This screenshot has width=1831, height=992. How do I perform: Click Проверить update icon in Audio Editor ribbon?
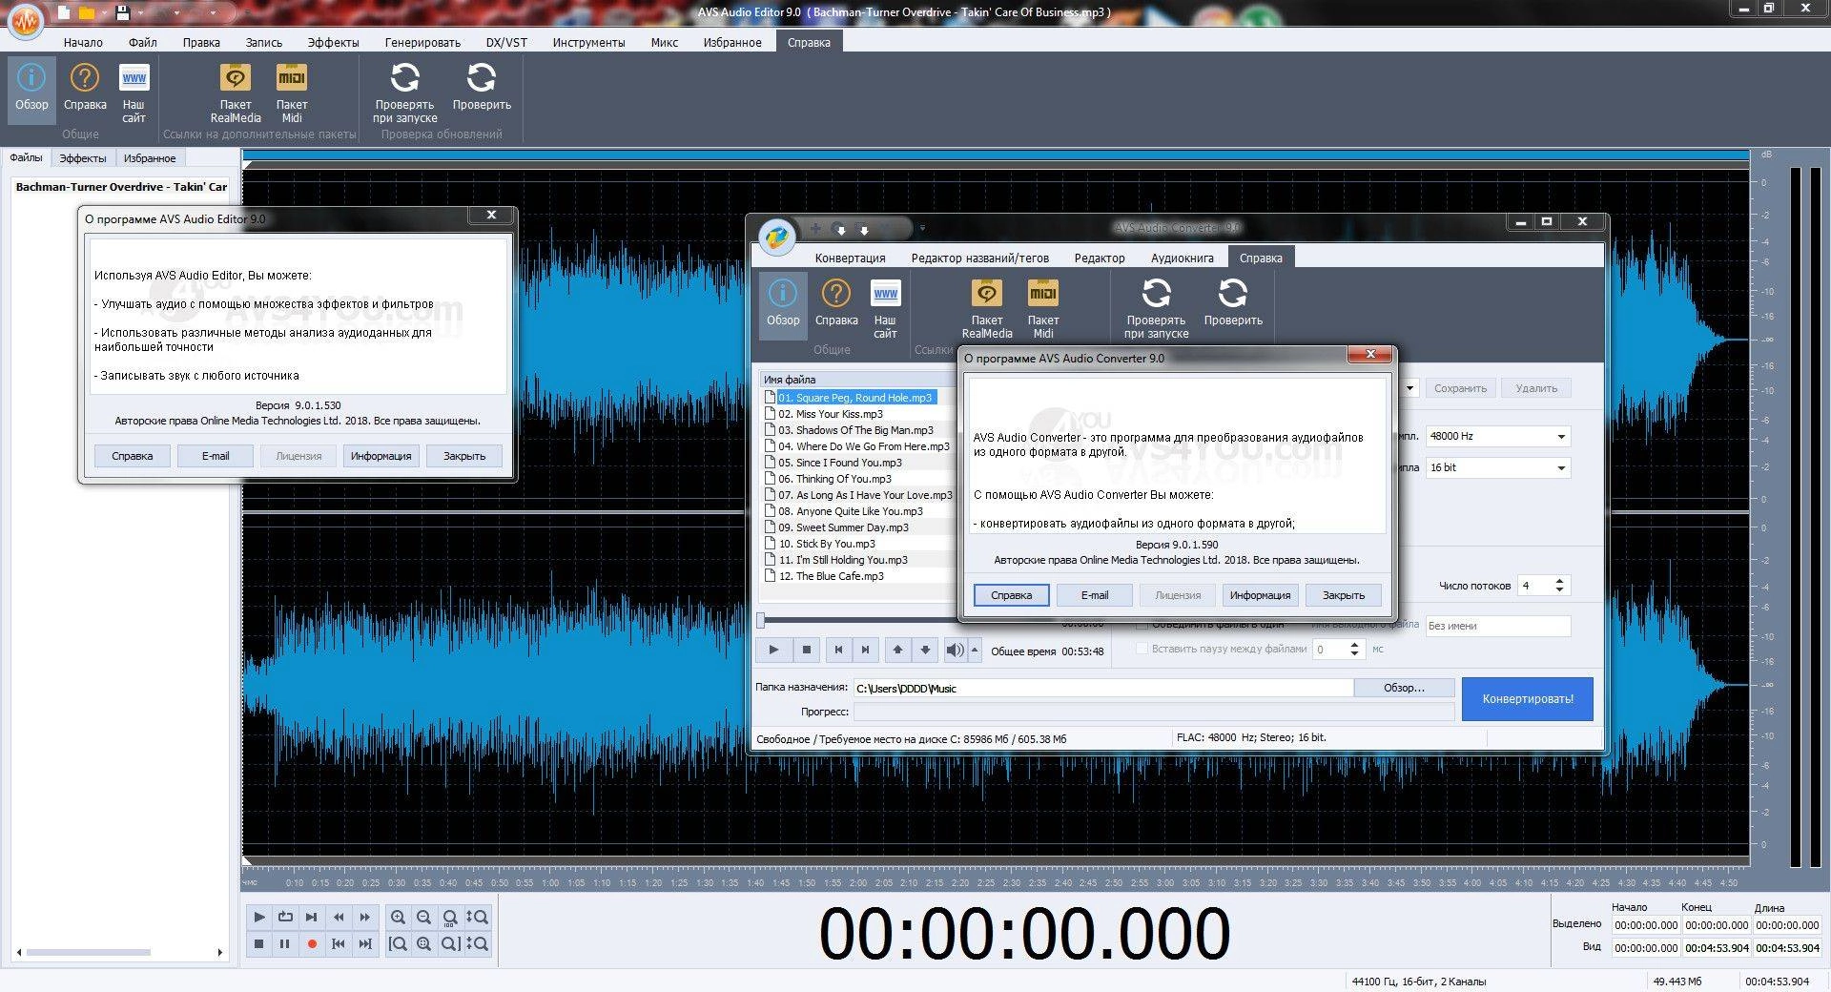pyautogui.click(x=482, y=89)
